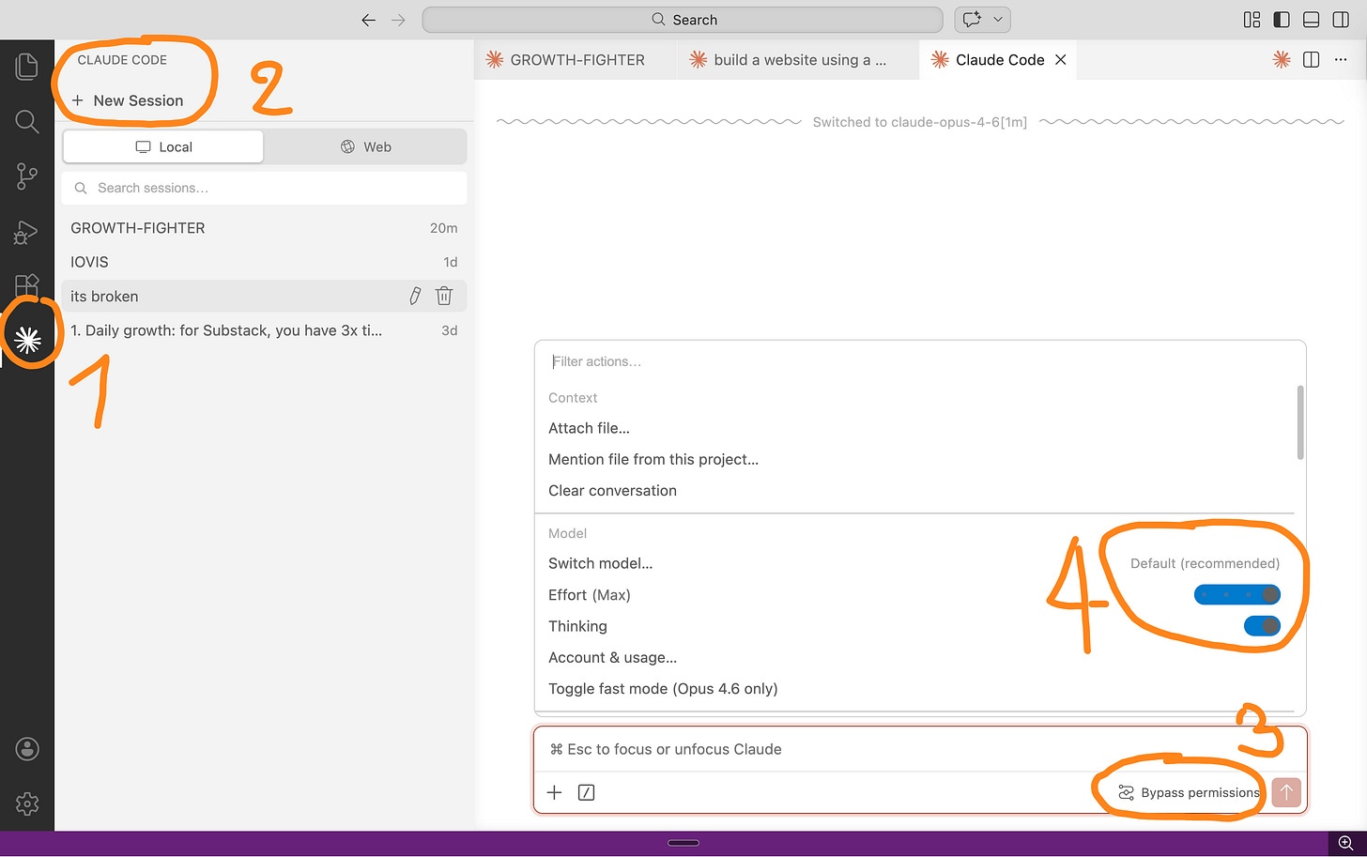Open editor More Actions ellipsis
1367x857 pixels.
[1341, 60]
